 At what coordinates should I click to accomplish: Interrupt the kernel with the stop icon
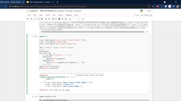point(59,19)
